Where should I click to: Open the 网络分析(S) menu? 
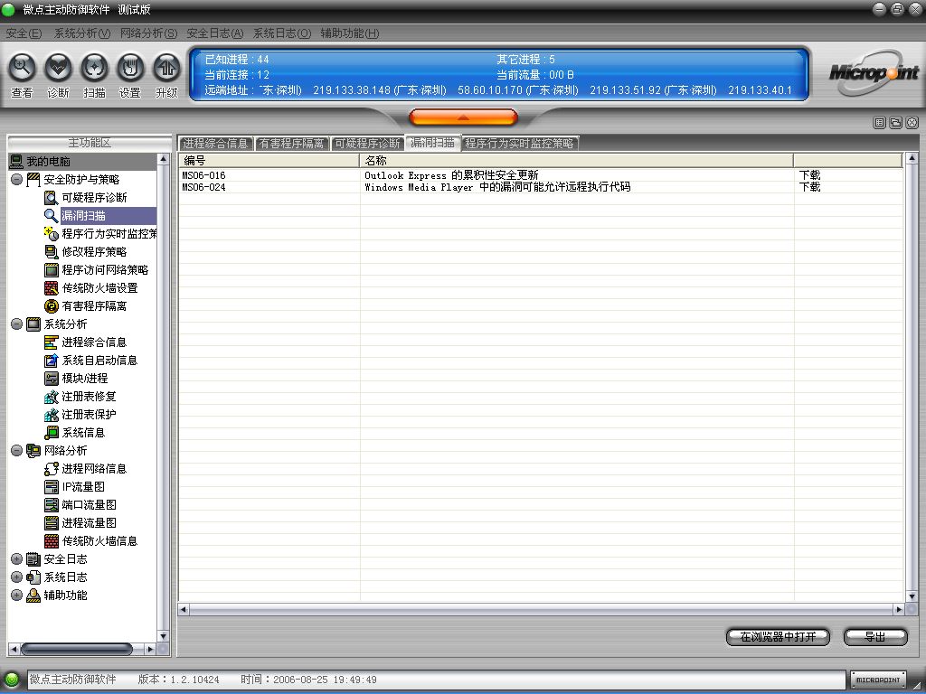tap(149, 33)
